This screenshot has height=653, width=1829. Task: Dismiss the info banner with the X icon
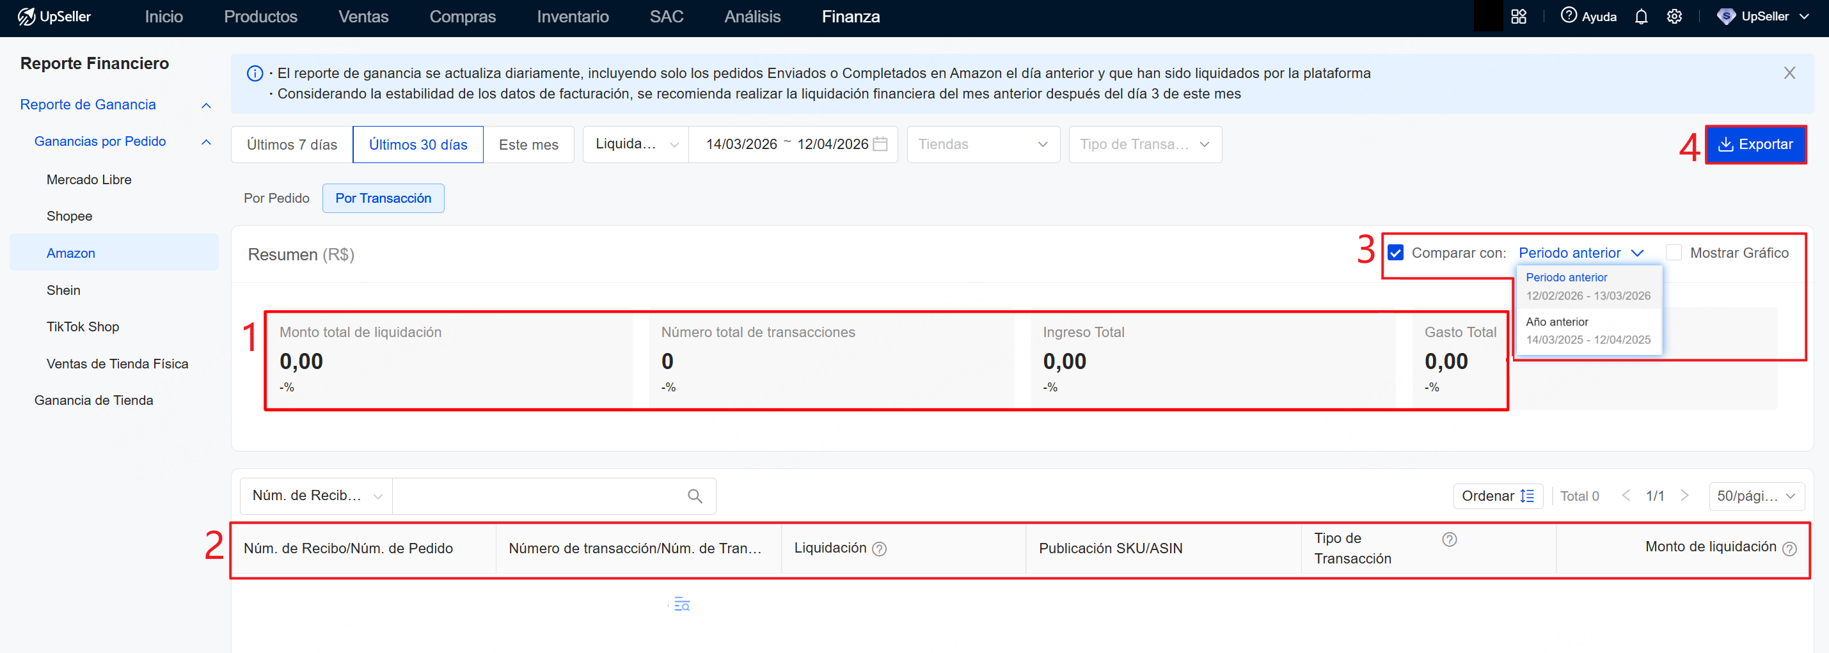1789,72
